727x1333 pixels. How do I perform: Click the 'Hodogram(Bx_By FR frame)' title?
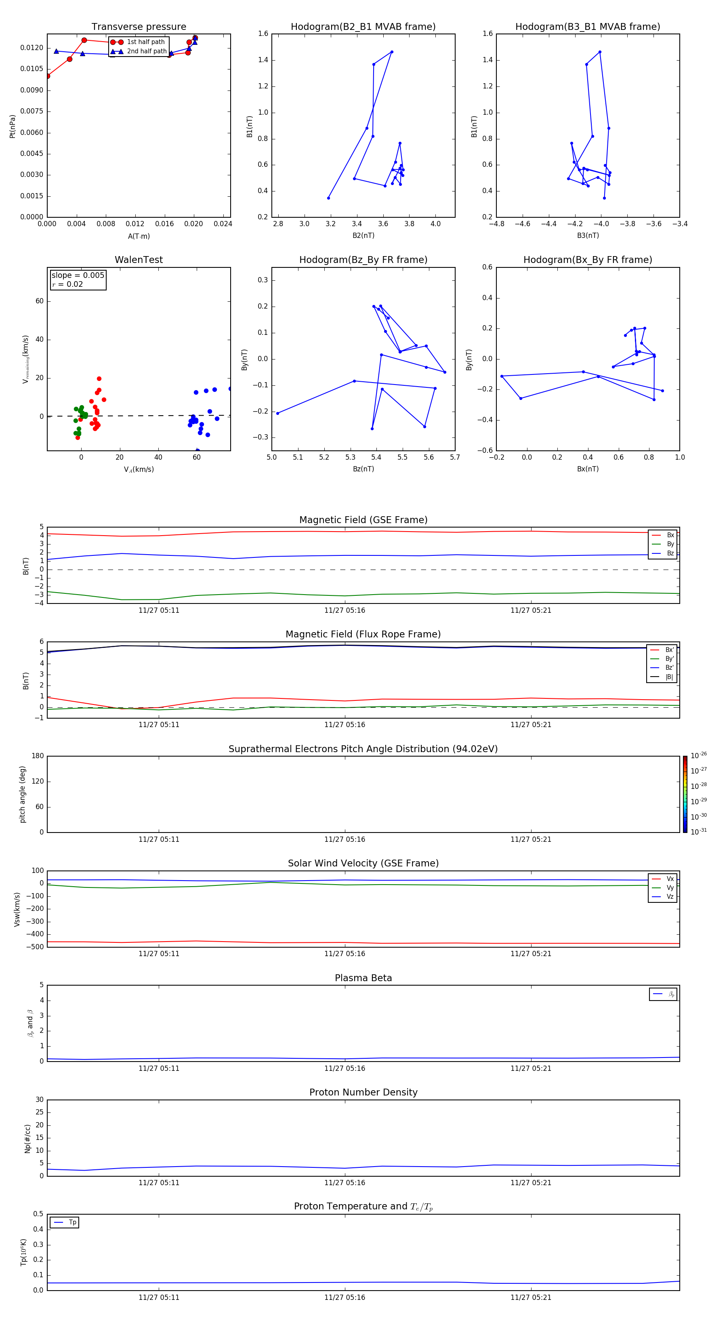point(588,260)
